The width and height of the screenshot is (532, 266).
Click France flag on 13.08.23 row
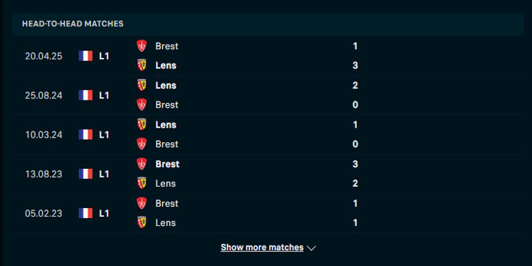point(85,174)
